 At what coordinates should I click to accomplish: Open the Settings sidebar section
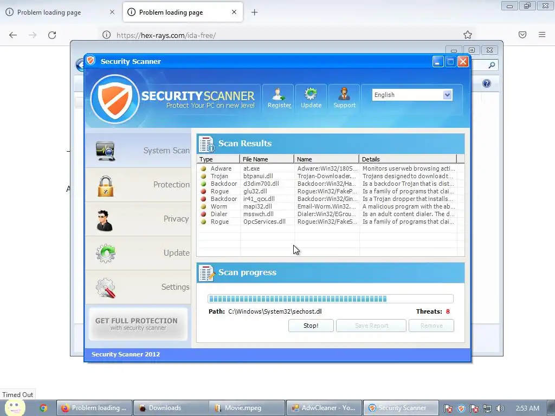pyautogui.click(x=138, y=287)
